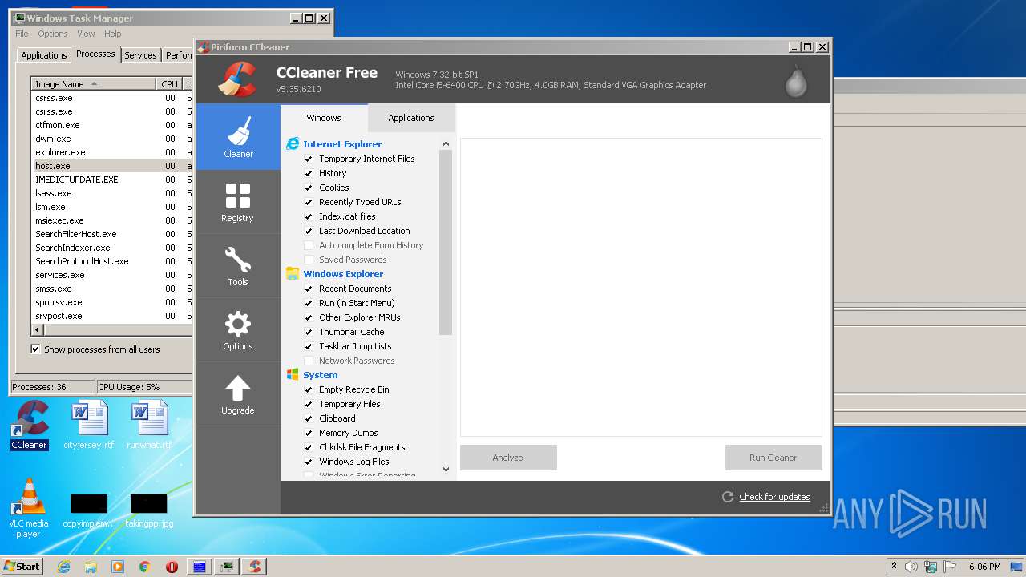Toggle Thumbnail Cache checkbox
The width and height of the screenshot is (1026, 577).
309,332
